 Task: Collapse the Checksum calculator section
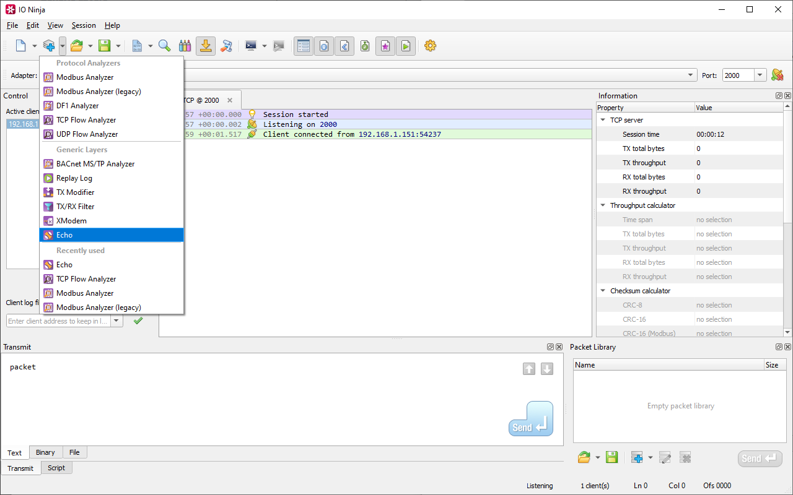click(x=603, y=291)
